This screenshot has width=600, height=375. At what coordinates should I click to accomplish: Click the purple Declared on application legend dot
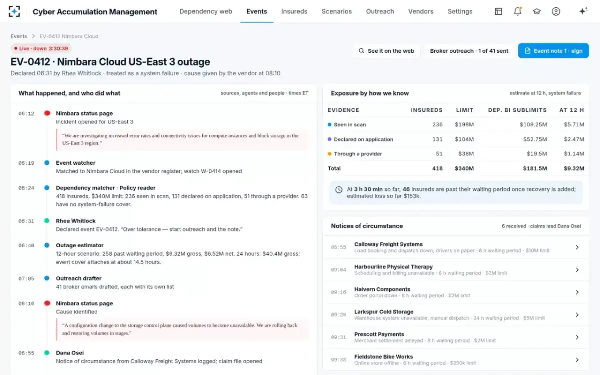pyautogui.click(x=330, y=139)
